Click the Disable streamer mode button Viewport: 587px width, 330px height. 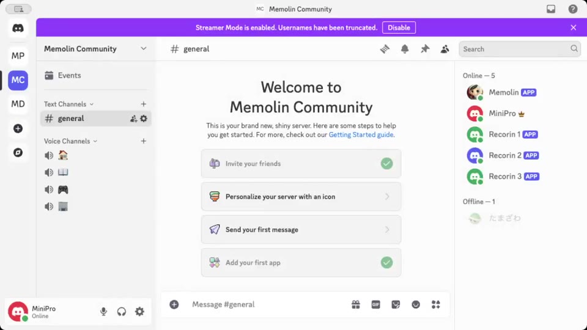pos(399,28)
